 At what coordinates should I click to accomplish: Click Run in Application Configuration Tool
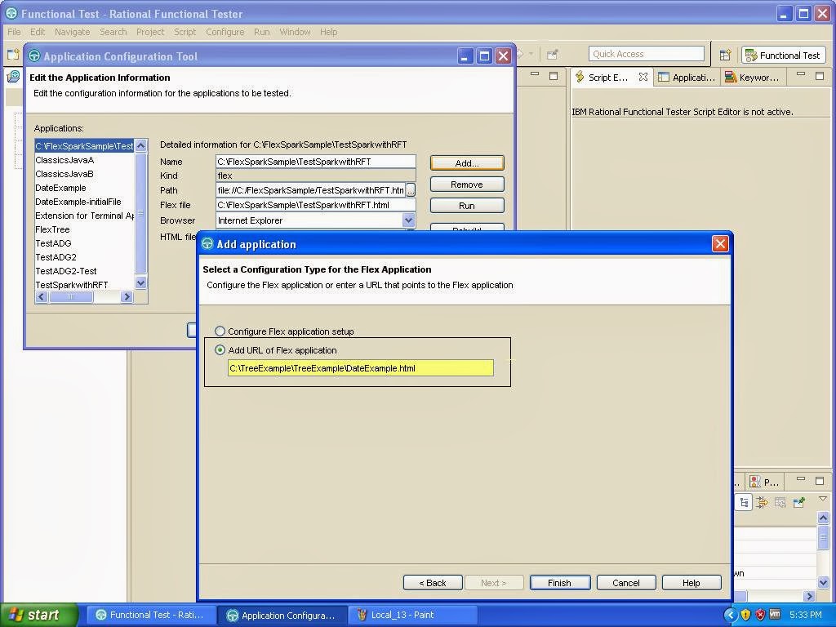[466, 206]
